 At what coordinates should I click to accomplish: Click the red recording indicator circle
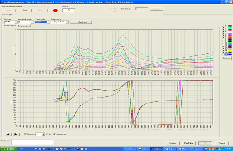click(x=56, y=10)
